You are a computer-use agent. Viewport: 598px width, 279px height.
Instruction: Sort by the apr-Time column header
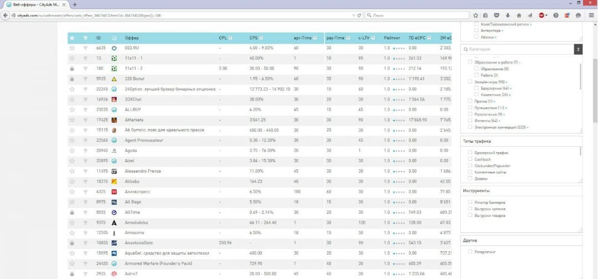[302, 38]
